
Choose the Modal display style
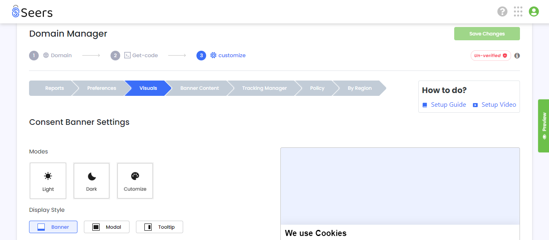tap(106, 227)
